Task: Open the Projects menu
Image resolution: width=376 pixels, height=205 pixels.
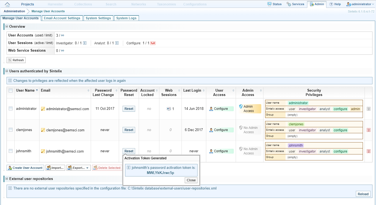Action: pos(28,4)
